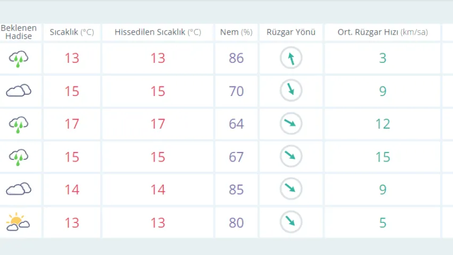Click the upward-pointing wind direction arrow
453x255 pixels.
tap(291, 58)
